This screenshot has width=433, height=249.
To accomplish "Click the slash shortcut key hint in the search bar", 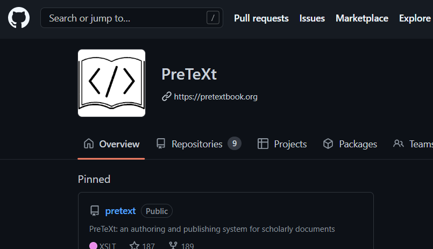I will coord(212,18).
